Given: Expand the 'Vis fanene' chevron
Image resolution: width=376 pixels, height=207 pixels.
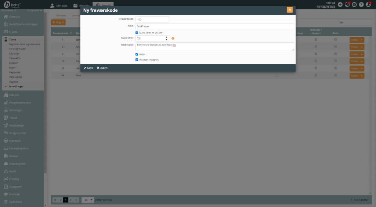Looking at the screenshot, I should (40, 11).
